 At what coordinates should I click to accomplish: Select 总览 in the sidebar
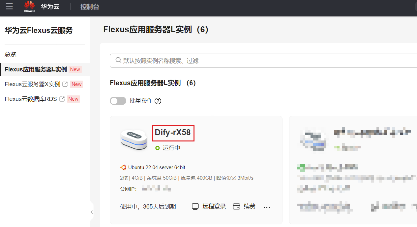click(11, 55)
